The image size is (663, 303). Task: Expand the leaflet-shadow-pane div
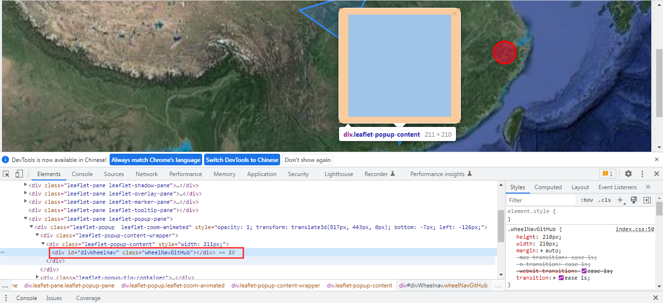[26, 185]
